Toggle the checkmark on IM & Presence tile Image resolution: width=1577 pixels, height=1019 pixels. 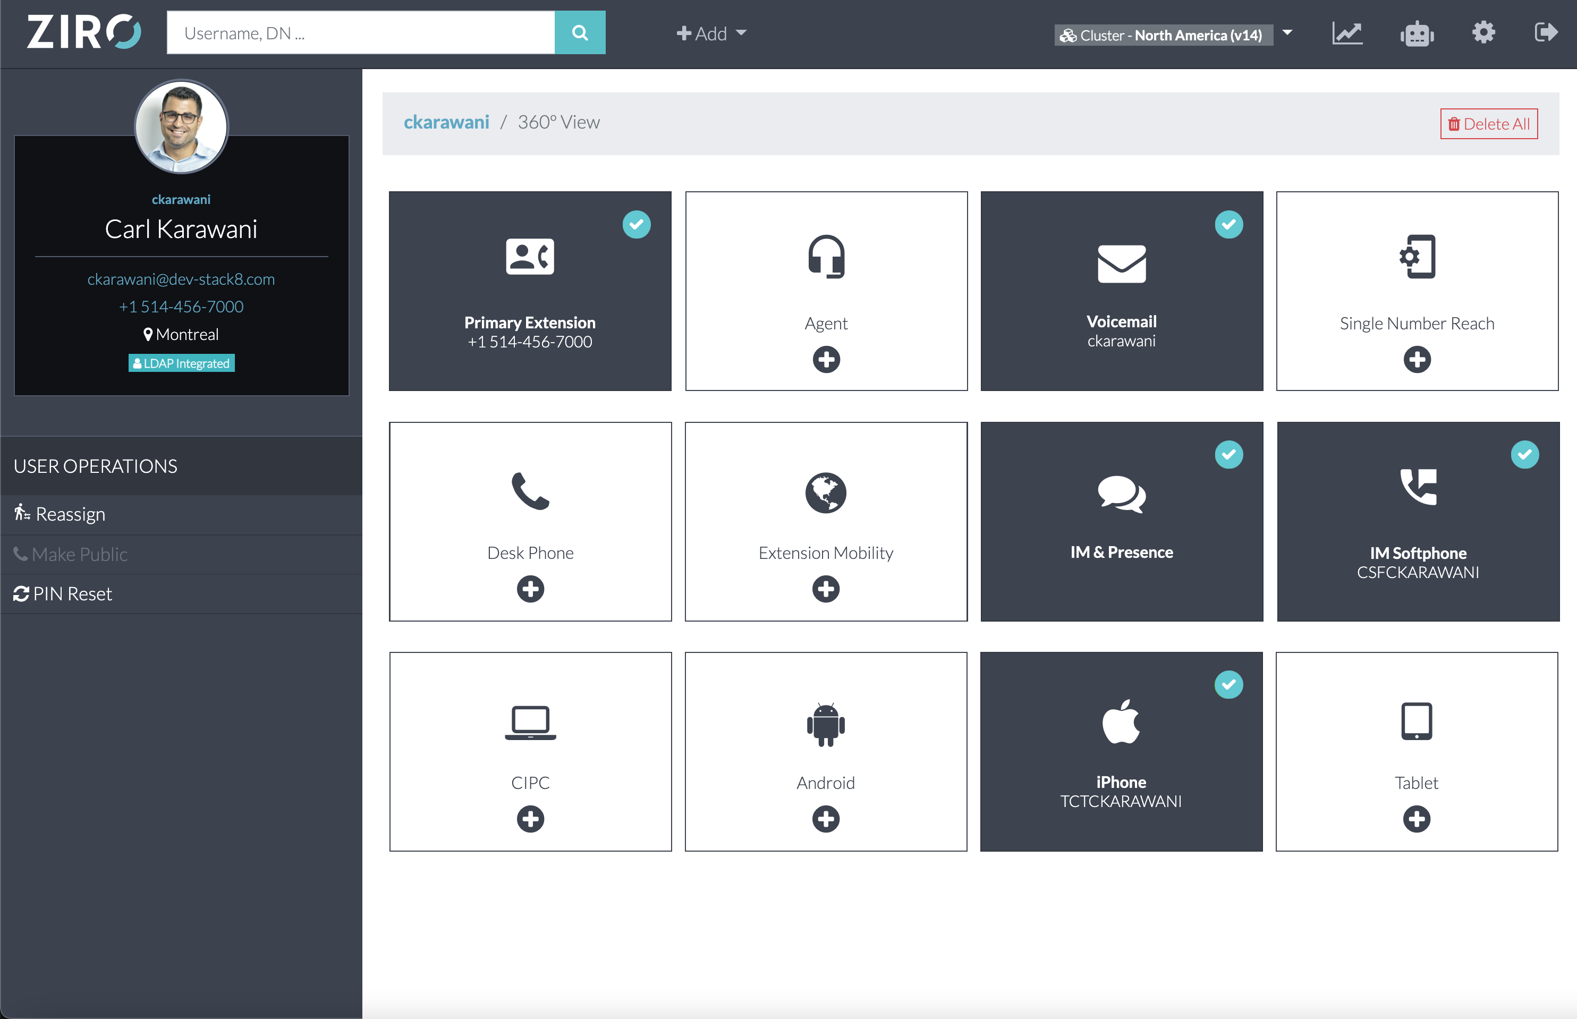1228,454
